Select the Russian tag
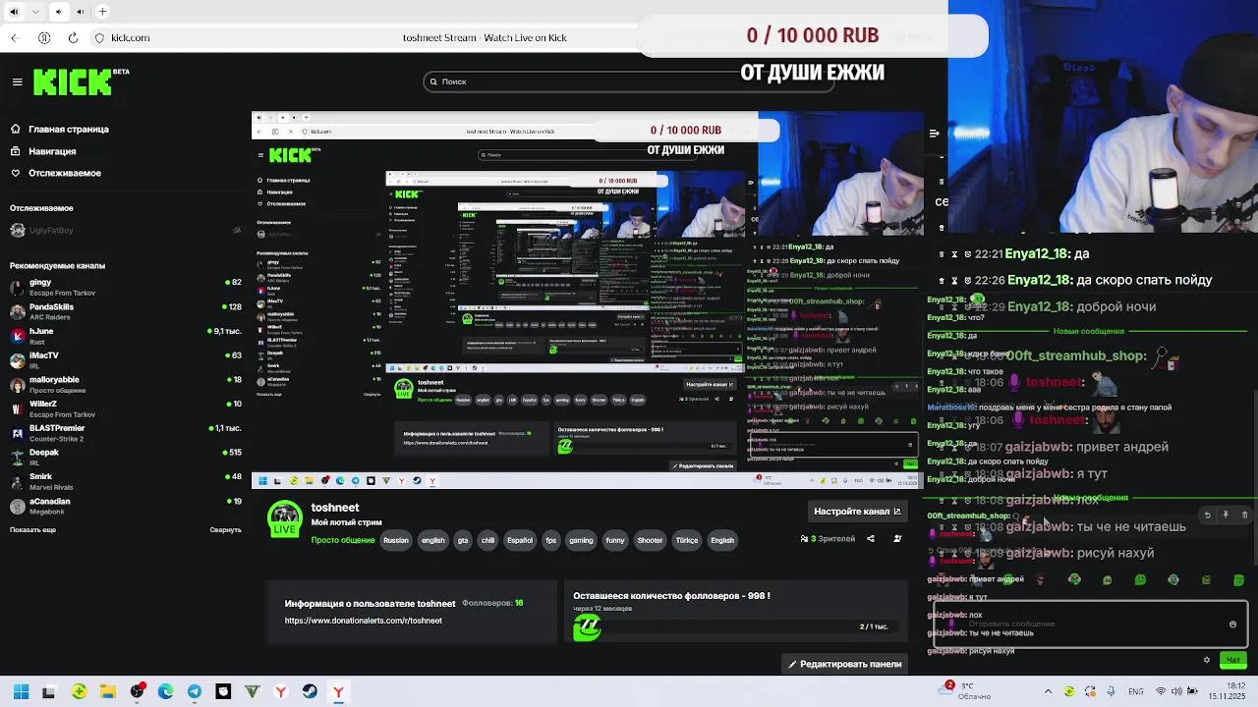Screen dimensions: 1258x707 (x=395, y=540)
